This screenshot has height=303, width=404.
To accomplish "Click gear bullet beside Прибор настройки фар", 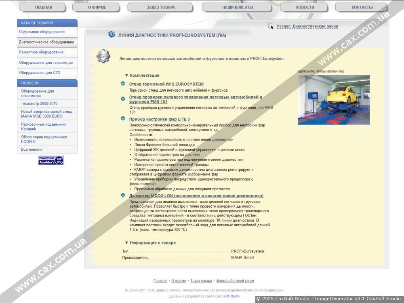I will point(123,119).
